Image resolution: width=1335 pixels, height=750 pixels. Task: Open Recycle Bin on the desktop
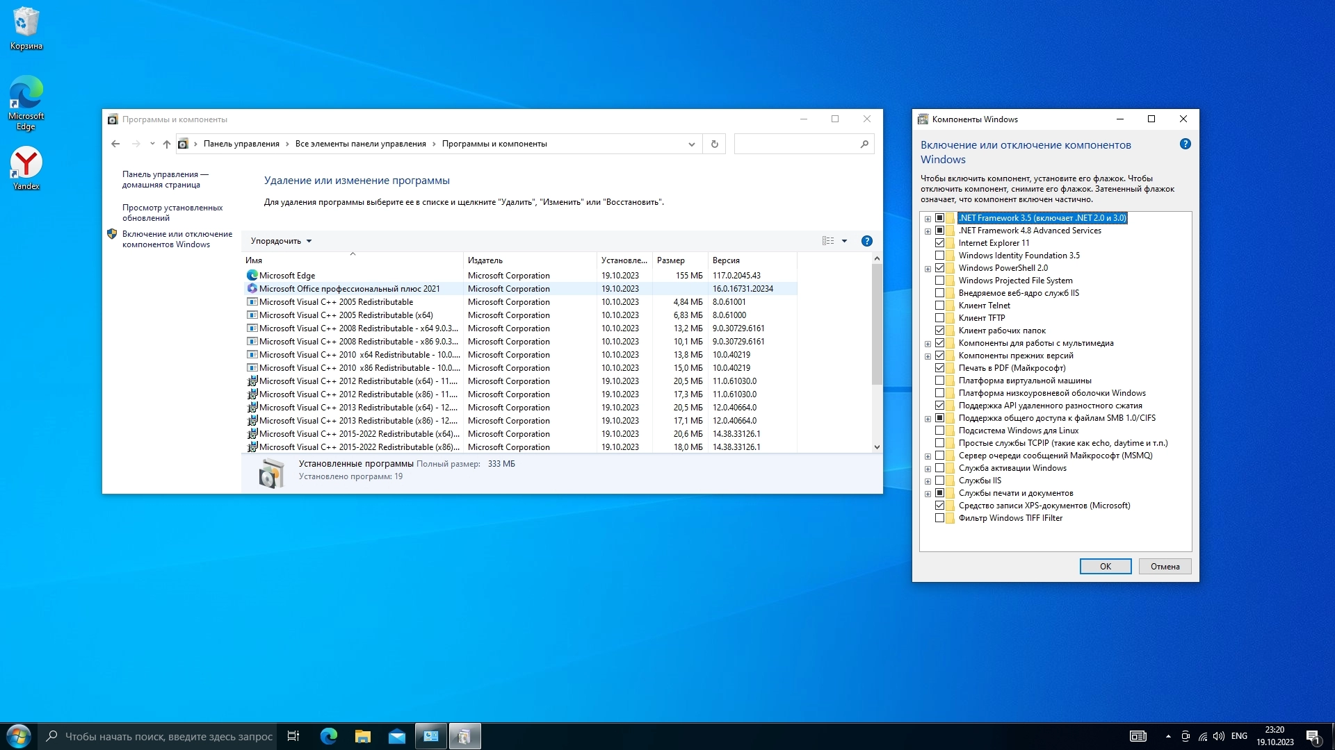pyautogui.click(x=26, y=28)
